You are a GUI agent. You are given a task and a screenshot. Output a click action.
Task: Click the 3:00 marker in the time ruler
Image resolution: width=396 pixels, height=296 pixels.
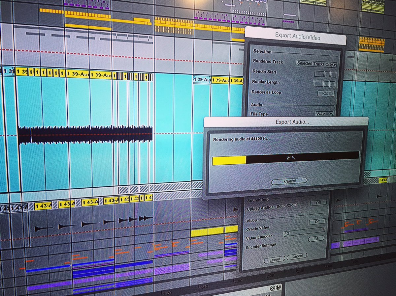[x=328, y=265]
